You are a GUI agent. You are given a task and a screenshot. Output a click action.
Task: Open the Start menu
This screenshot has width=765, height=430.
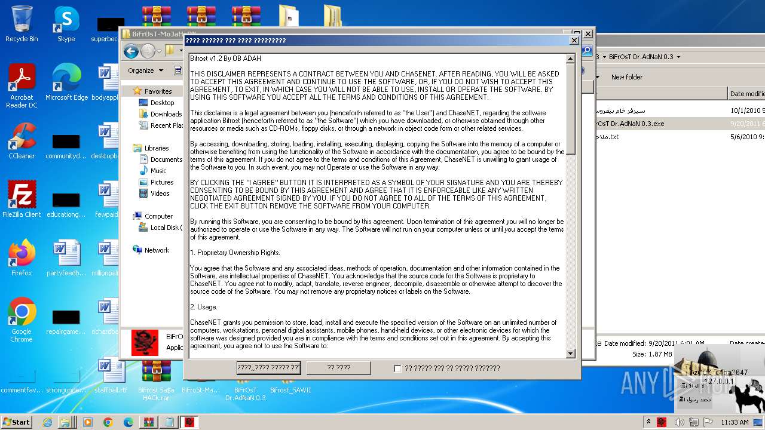[x=17, y=422]
